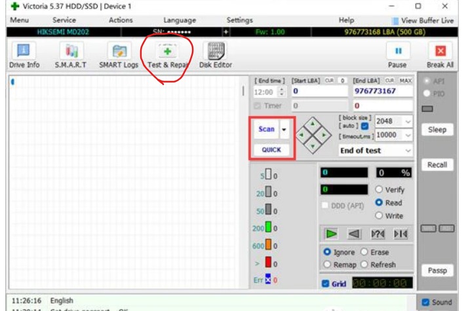This screenshot has width=468, height=311.
Task: Click the QUICK scan button
Action: pyautogui.click(x=271, y=150)
